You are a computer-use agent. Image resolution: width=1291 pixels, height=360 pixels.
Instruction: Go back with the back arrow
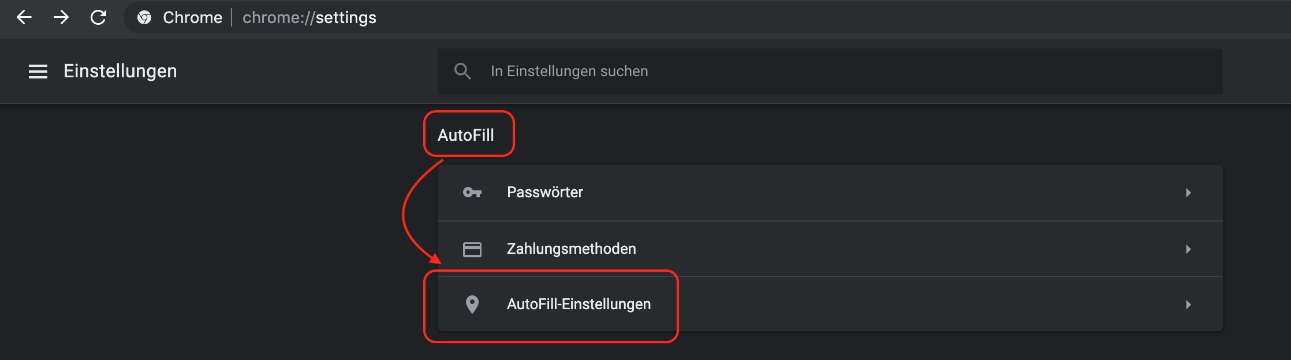pyautogui.click(x=24, y=17)
